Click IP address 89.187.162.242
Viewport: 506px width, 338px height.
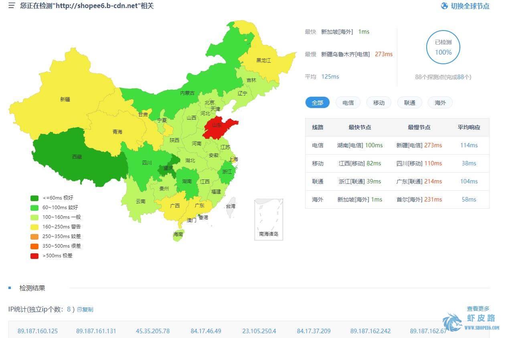(x=370, y=331)
